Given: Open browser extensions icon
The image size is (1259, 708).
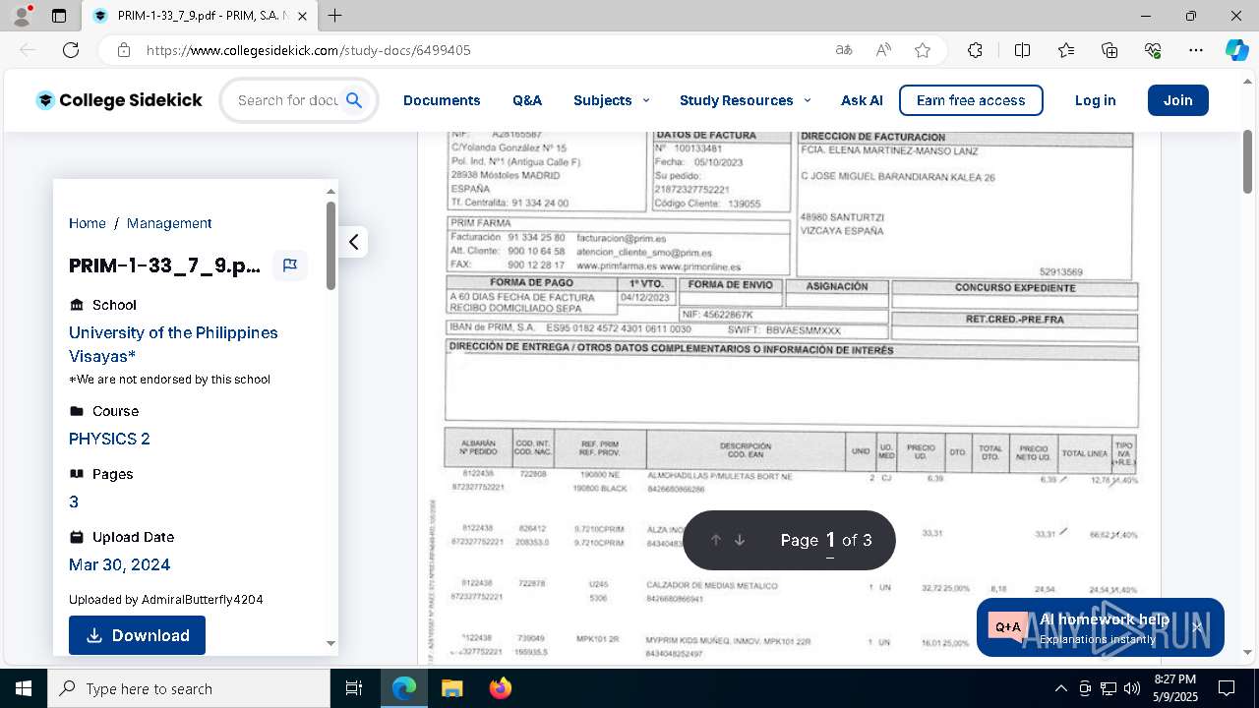Looking at the screenshot, I should pyautogui.click(x=975, y=50).
